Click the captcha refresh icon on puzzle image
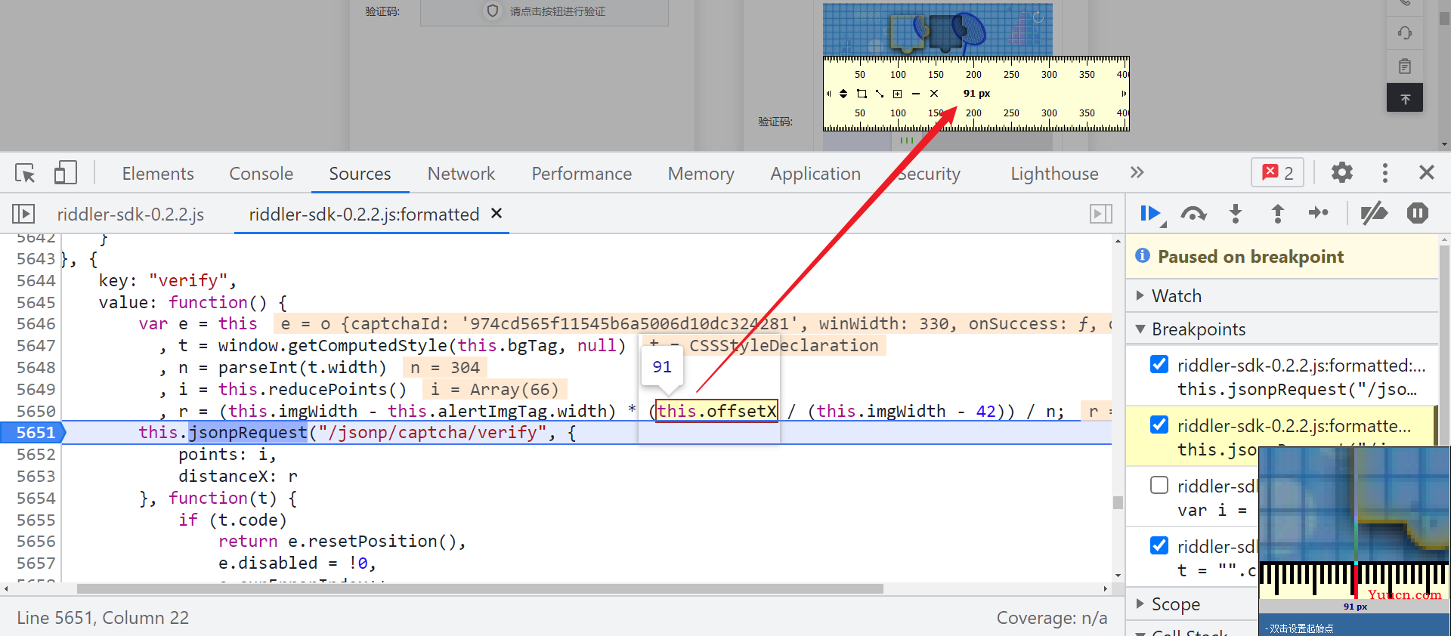 (x=1038, y=17)
